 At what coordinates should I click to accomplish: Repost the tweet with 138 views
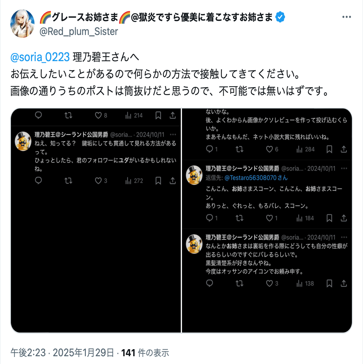coord(239,283)
